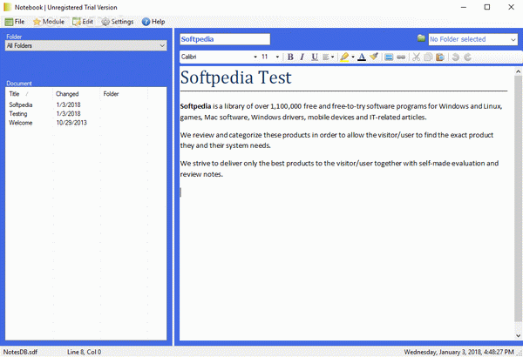Click the paste clipboard icon
Screen dimensions: 523x357
point(440,57)
